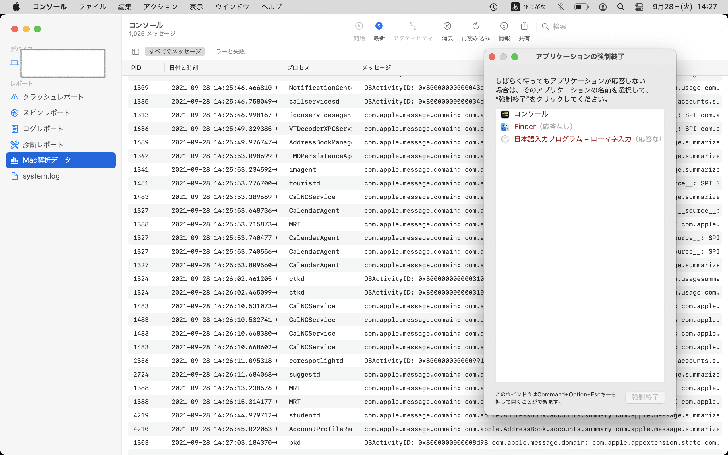Switch to すべてのメッセージ filter
728x455 pixels.
[x=175, y=51]
